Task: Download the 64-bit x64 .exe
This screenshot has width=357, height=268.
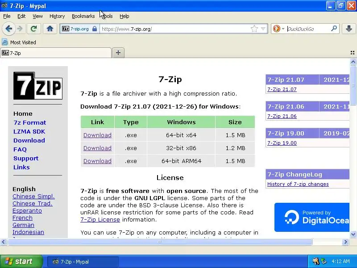Action: (x=97, y=135)
